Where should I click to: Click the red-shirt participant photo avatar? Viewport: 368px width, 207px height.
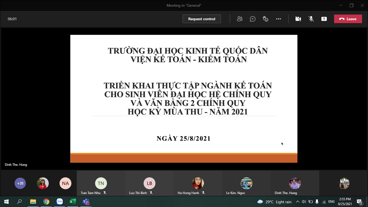pyautogui.click(x=43, y=183)
